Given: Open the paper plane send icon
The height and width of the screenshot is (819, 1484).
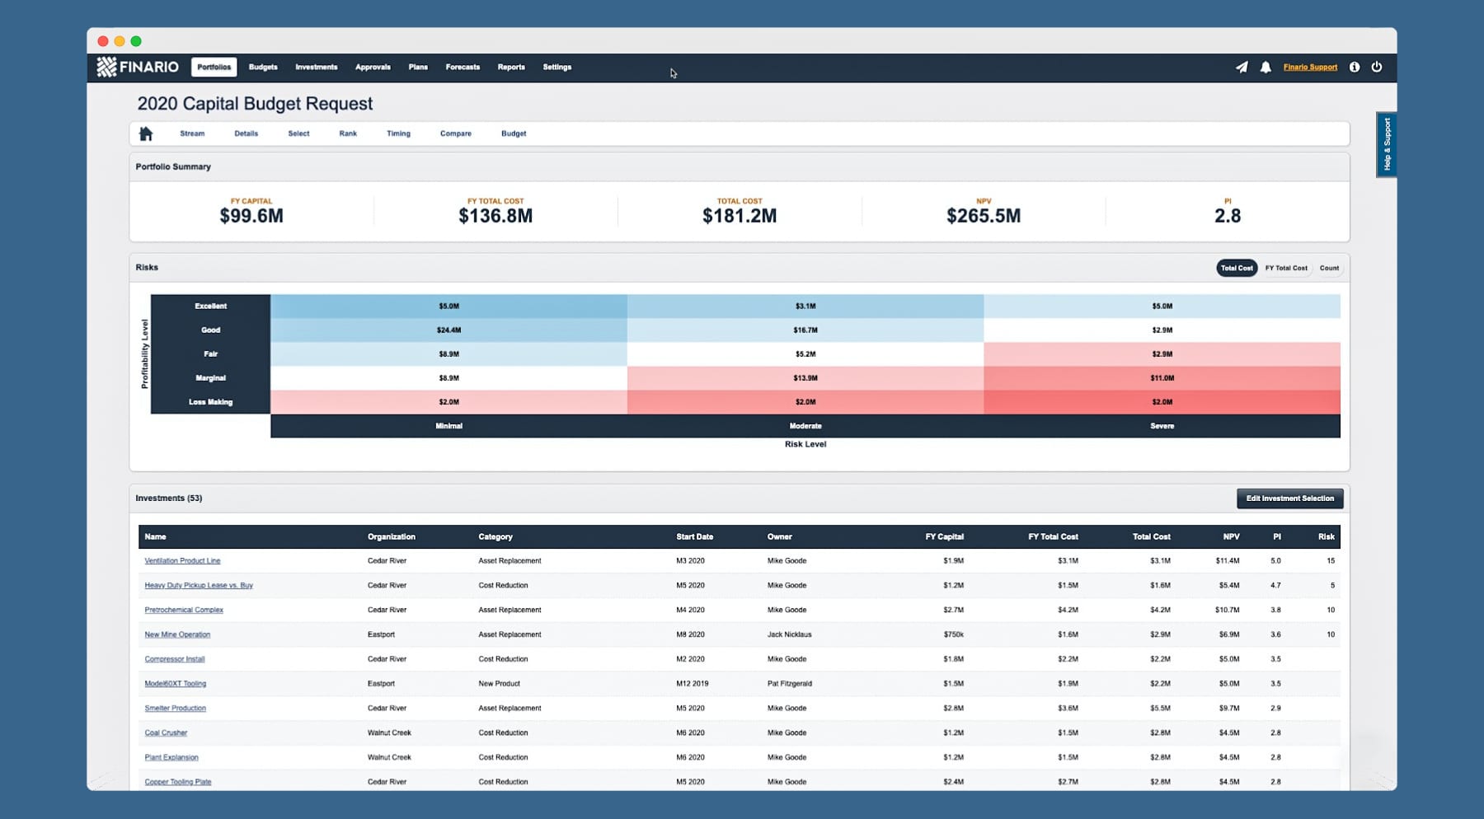Looking at the screenshot, I should (x=1242, y=68).
